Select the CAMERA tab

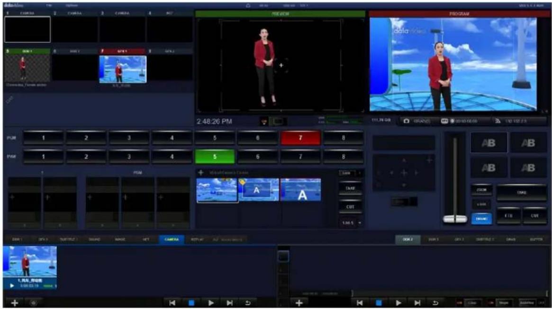coord(172,239)
